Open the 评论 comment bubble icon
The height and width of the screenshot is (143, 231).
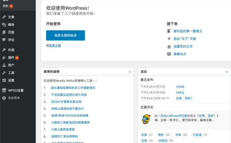tap(4, 40)
